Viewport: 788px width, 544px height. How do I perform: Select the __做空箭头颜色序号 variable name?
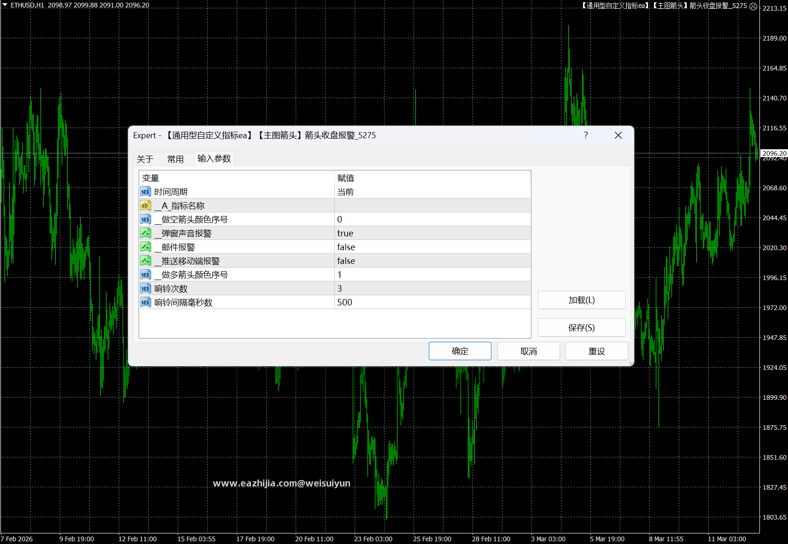[191, 219]
